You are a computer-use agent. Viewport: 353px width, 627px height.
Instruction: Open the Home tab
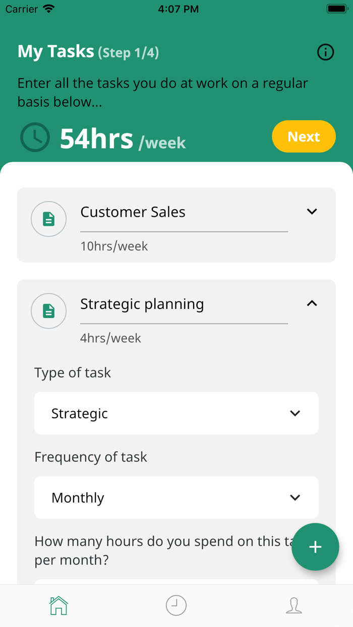(x=58, y=605)
